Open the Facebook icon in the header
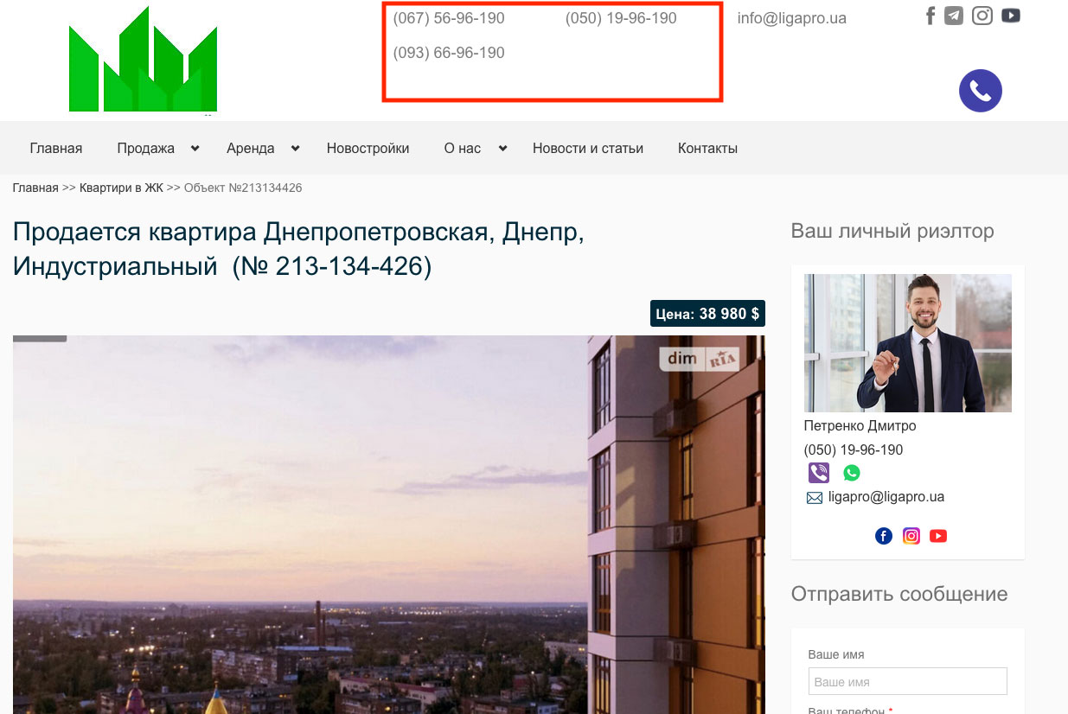 pos(931,16)
